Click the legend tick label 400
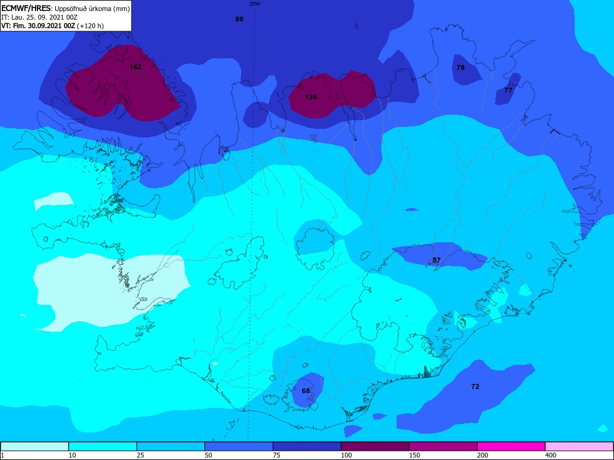This screenshot has height=460, width=614. tap(551, 455)
